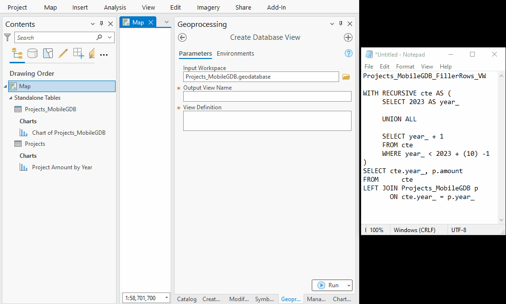Viewport: 506px width, 304px height.
Task: Open List By Labeling in Contents
Action: click(x=92, y=53)
